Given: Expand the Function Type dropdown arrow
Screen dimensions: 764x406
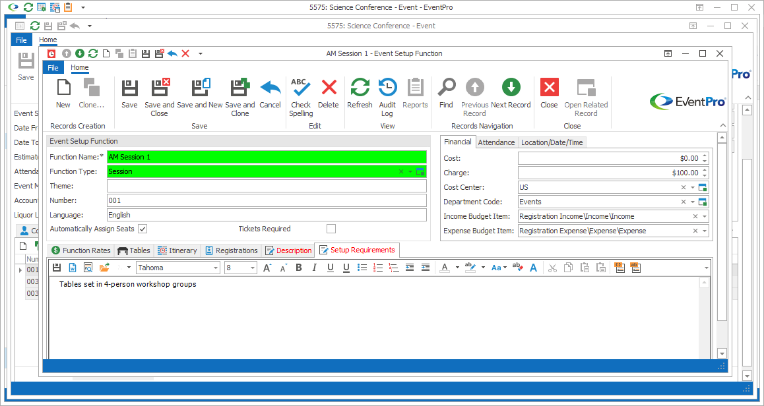Looking at the screenshot, I should tap(410, 172).
